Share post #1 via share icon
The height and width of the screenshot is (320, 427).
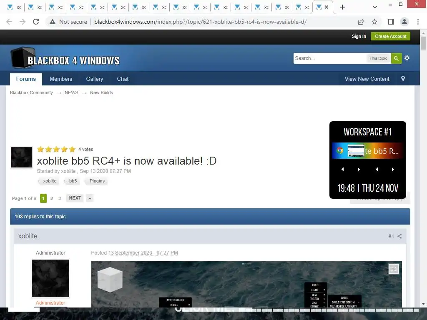tap(399, 236)
